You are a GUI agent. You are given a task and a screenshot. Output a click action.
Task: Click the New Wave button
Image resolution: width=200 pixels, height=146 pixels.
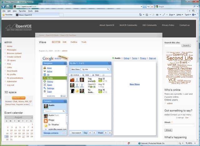pos(75,69)
